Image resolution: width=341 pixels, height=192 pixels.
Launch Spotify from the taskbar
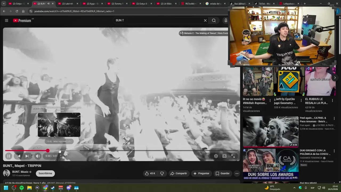click(22, 188)
